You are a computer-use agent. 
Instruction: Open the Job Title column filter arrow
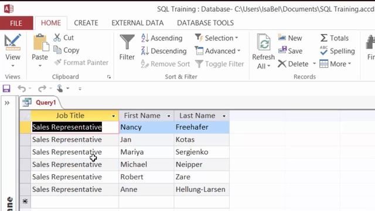point(114,116)
